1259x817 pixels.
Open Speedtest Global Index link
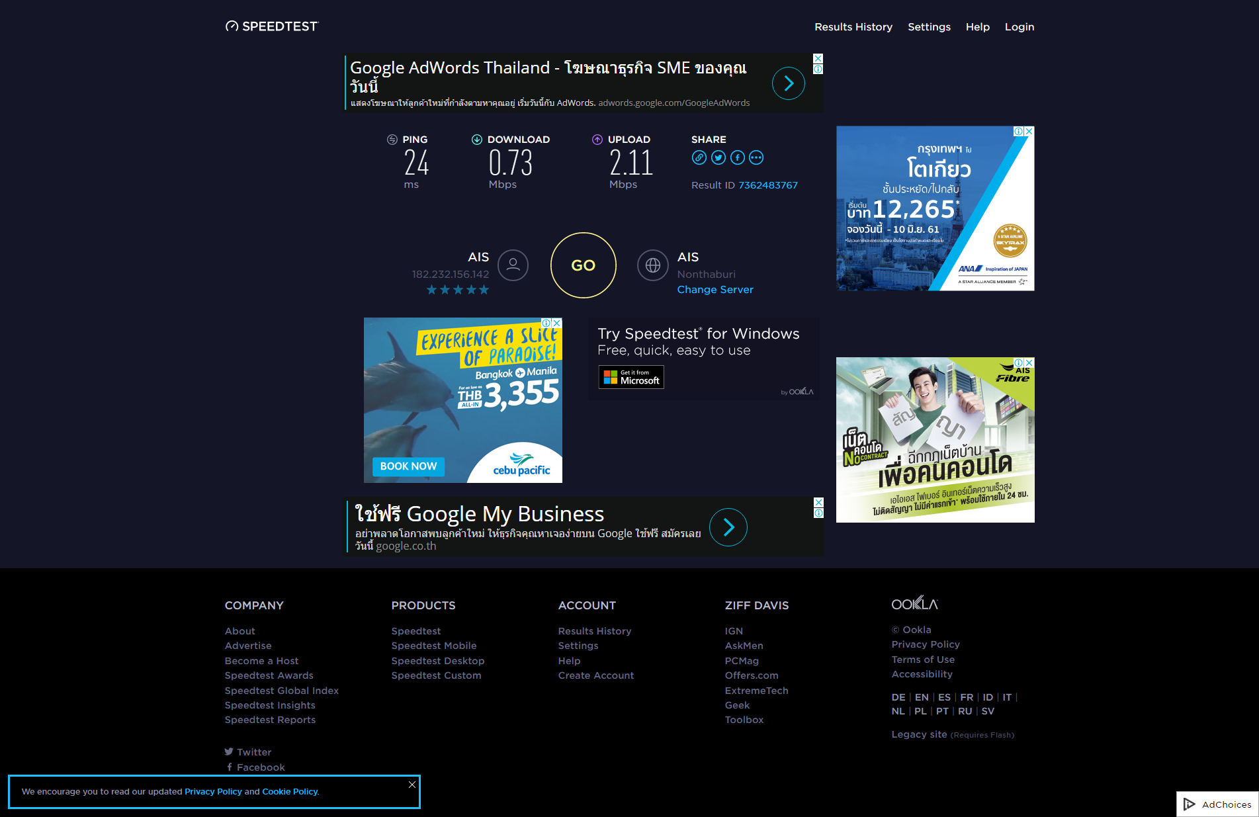pyautogui.click(x=281, y=691)
